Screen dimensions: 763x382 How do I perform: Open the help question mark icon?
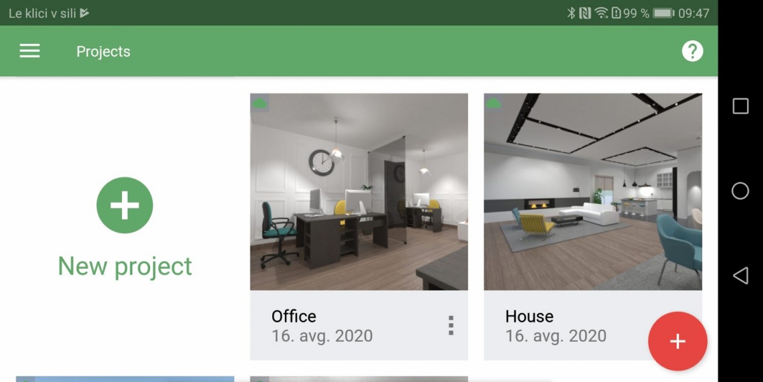(692, 51)
